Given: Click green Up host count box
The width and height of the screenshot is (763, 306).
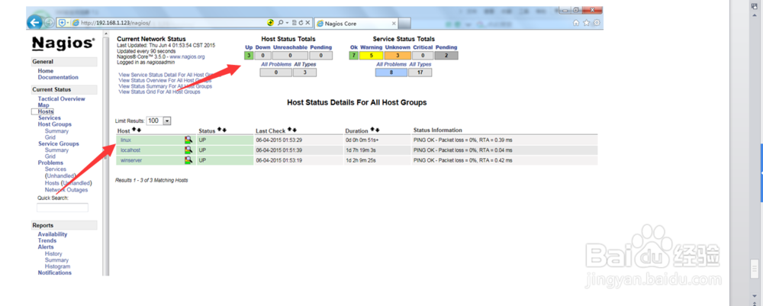Looking at the screenshot, I should tap(249, 56).
